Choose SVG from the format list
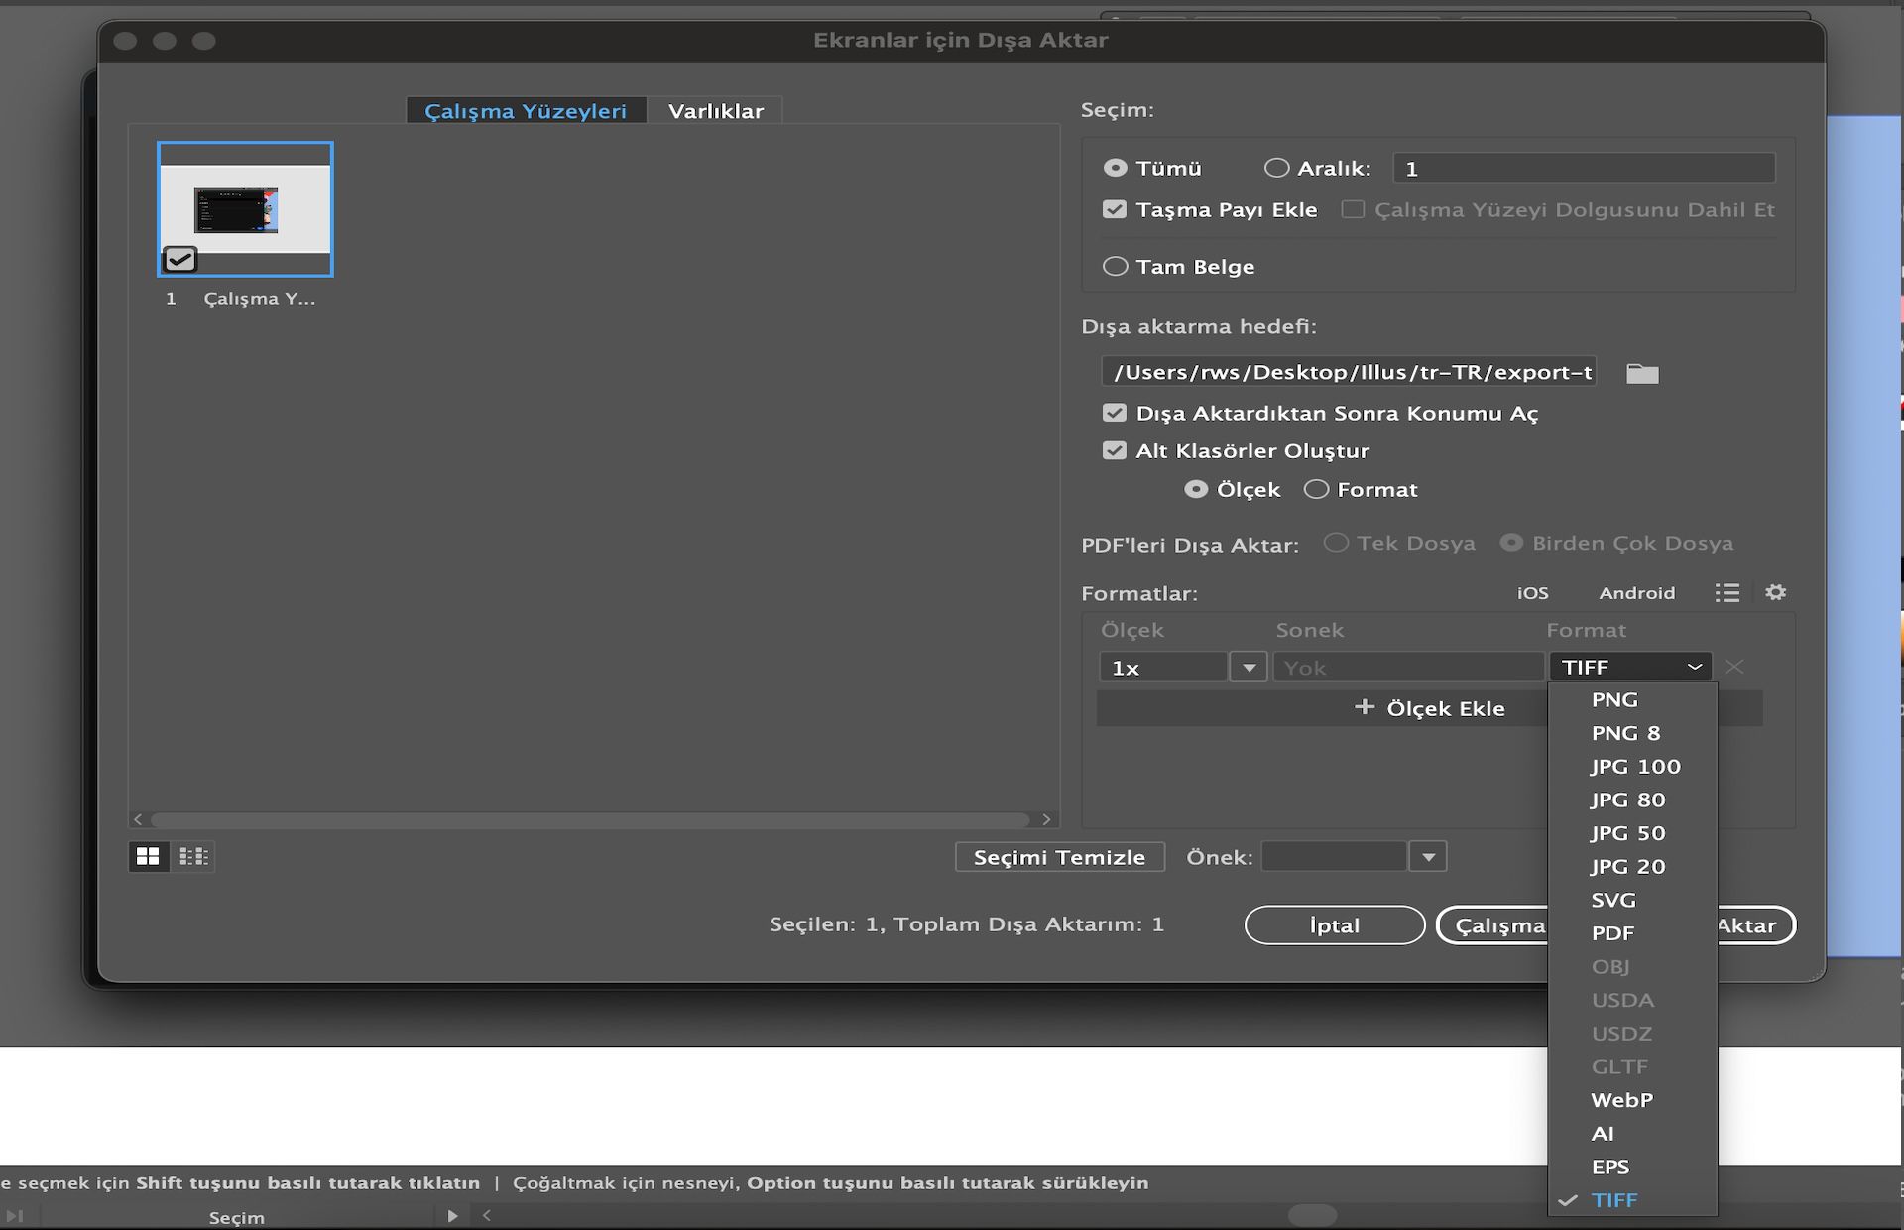 coord(1613,900)
